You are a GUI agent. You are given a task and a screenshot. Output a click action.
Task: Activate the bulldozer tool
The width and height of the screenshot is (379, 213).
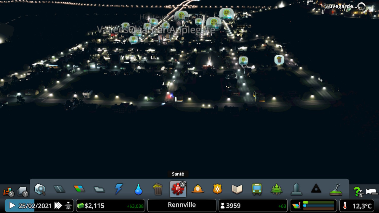[8, 192]
